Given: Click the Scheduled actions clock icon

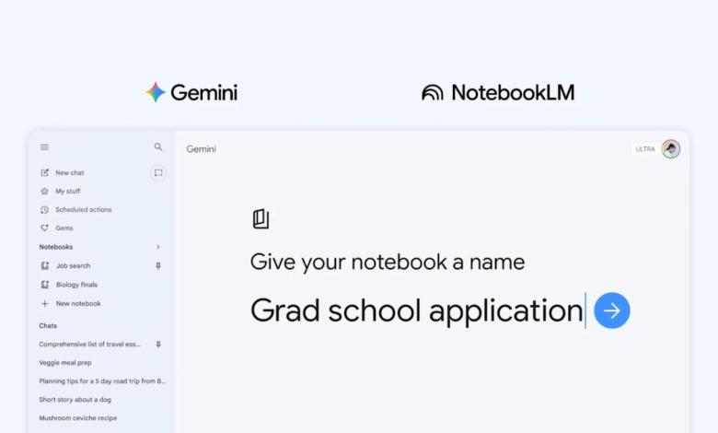Looking at the screenshot, I should pos(44,209).
